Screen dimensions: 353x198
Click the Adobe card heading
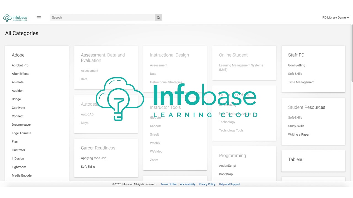click(x=18, y=55)
